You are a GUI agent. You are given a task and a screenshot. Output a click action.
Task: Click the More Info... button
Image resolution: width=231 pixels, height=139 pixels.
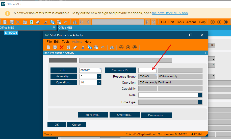click(x=93, y=115)
